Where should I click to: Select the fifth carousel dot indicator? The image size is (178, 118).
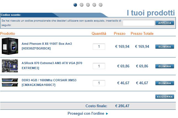point(100,5)
